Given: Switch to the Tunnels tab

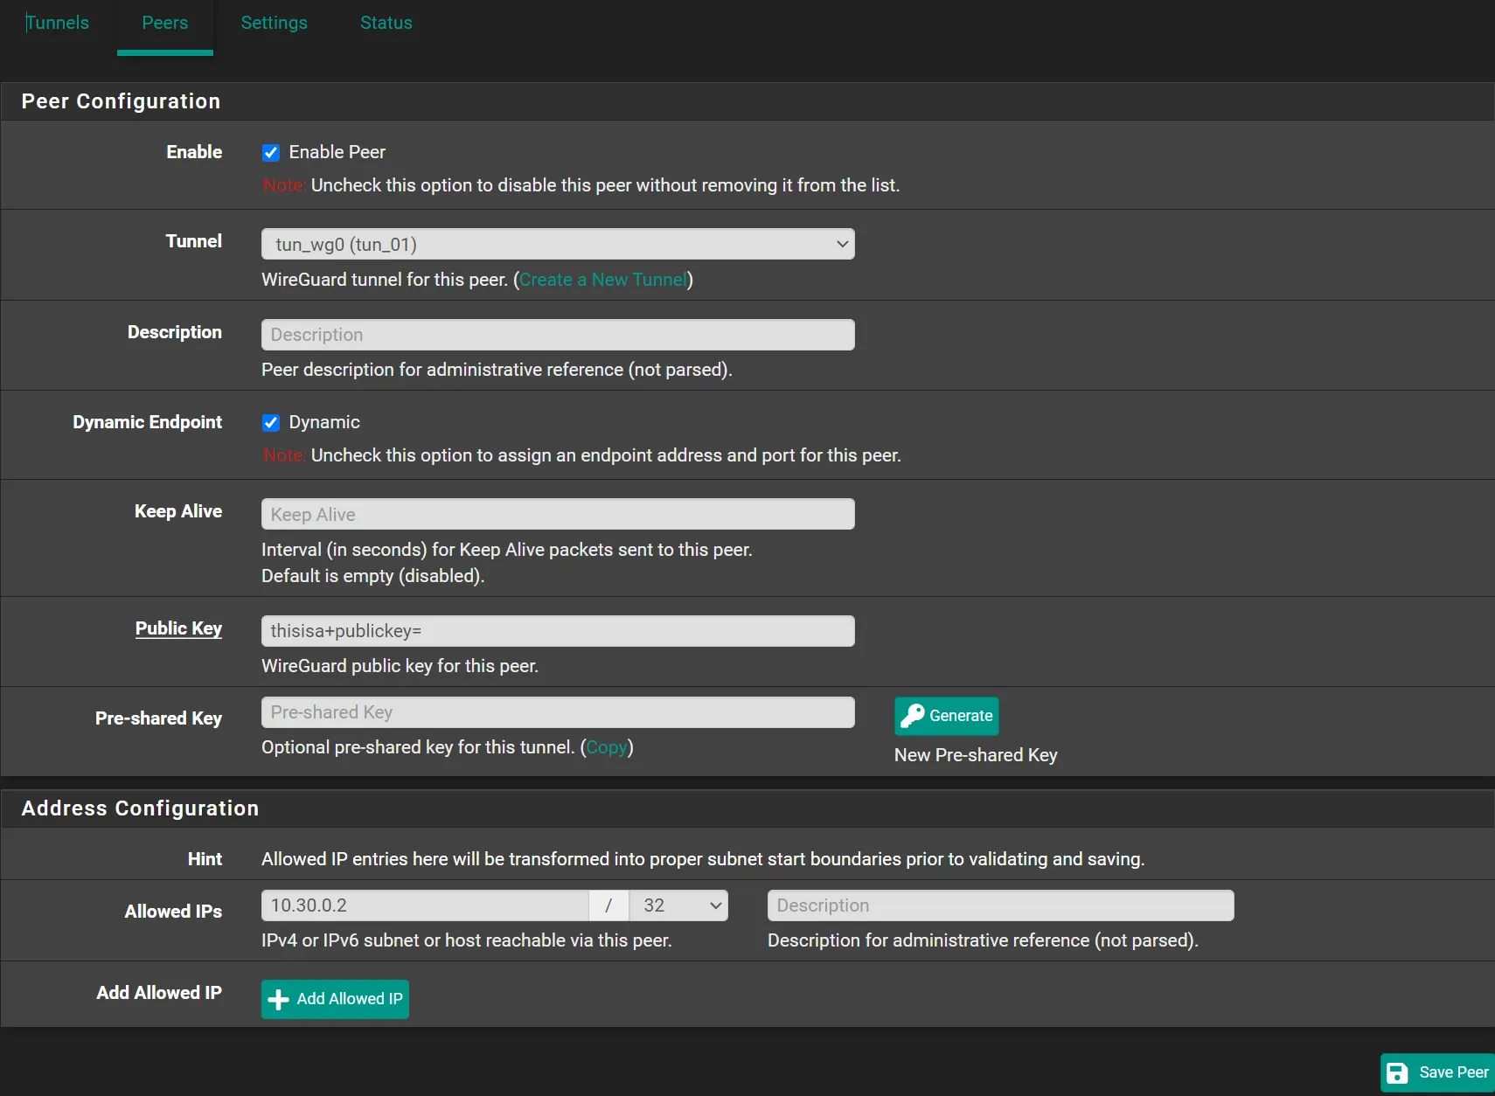Looking at the screenshot, I should coord(58,23).
